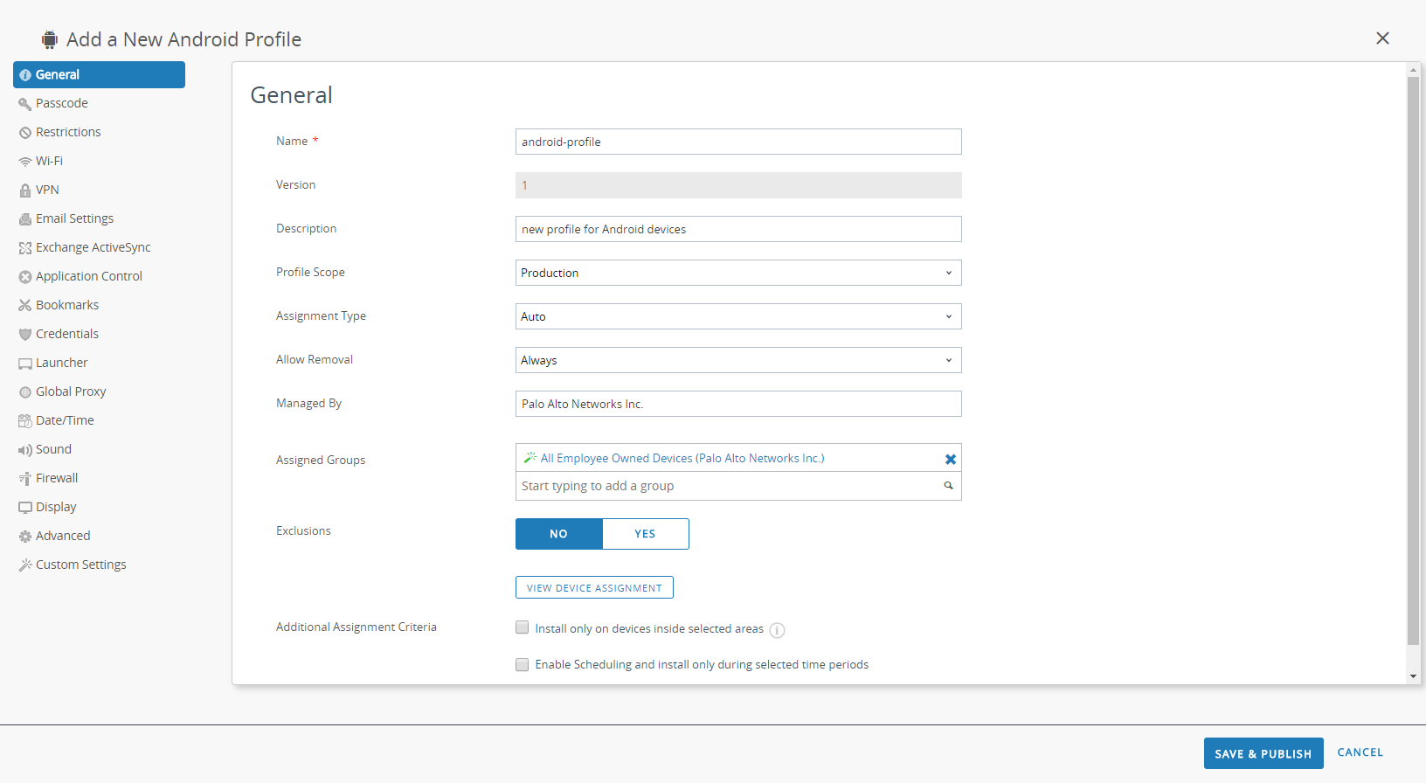
Task: Check Enable Scheduling checkbox
Action: (x=523, y=665)
